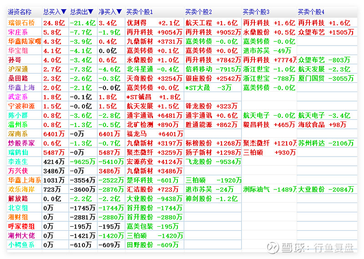Click 嘉美包装 -195万 cell
Image resolution: width=364 pixels, height=259 pixels.
click(153, 227)
